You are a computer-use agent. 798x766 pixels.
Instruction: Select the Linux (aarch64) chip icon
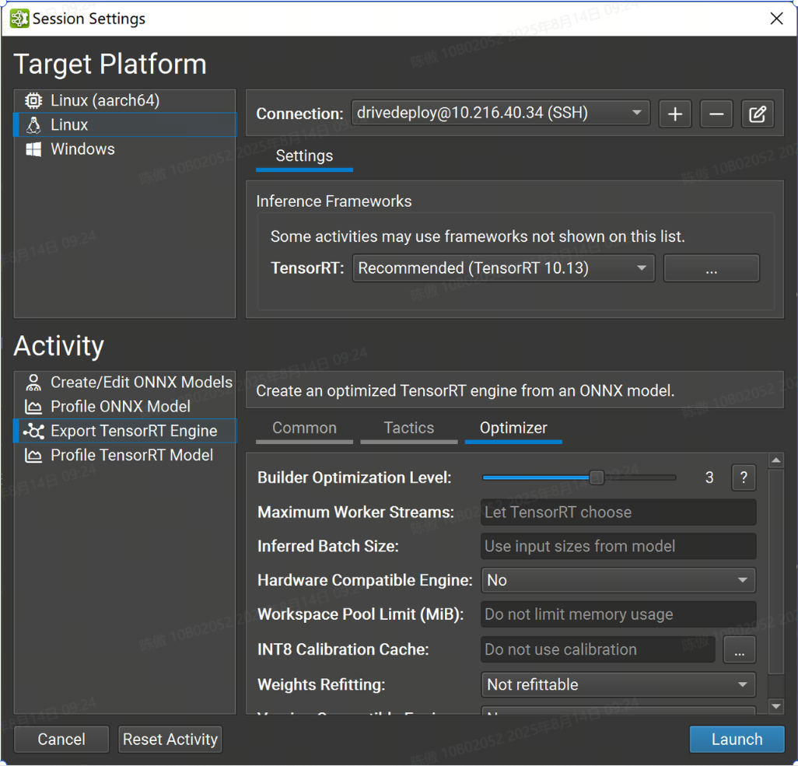[33, 100]
